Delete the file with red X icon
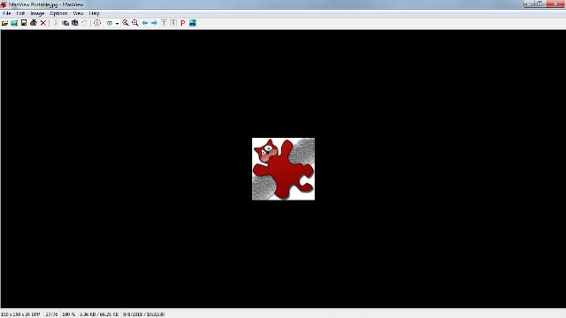Image resolution: width=566 pixels, height=318 pixels. tap(43, 23)
